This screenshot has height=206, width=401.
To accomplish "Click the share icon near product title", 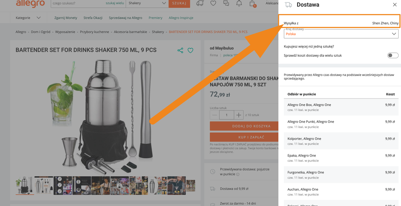I will tap(180, 50).
